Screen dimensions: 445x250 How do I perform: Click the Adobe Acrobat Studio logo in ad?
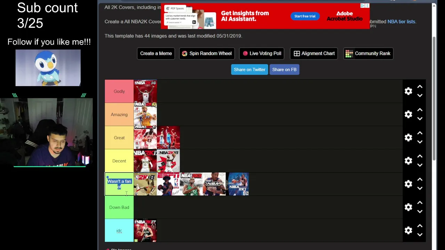[x=345, y=16]
